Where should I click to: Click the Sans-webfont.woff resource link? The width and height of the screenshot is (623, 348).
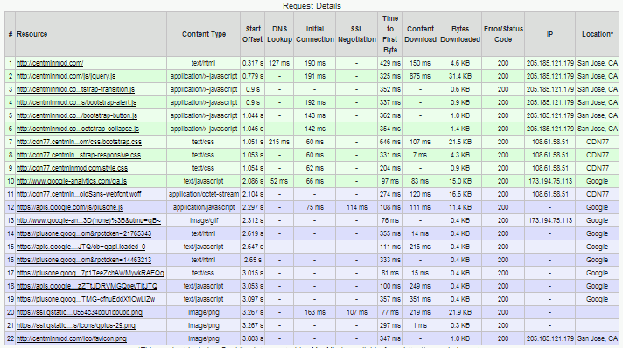(x=79, y=194)
